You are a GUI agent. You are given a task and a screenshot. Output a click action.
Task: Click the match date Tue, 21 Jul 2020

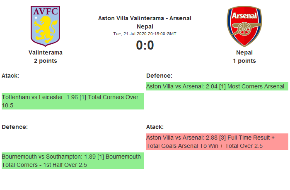click(x=145, y=33)
